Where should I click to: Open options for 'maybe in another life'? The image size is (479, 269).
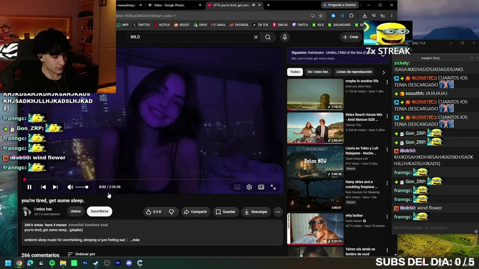387,82
